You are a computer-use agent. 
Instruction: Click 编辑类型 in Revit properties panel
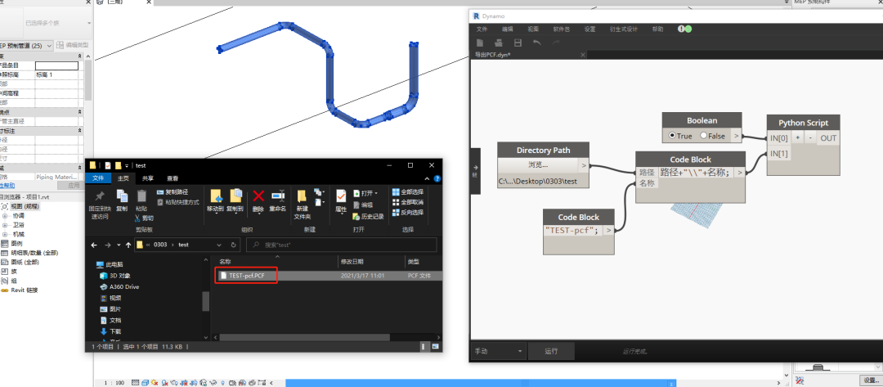(73, 45)
